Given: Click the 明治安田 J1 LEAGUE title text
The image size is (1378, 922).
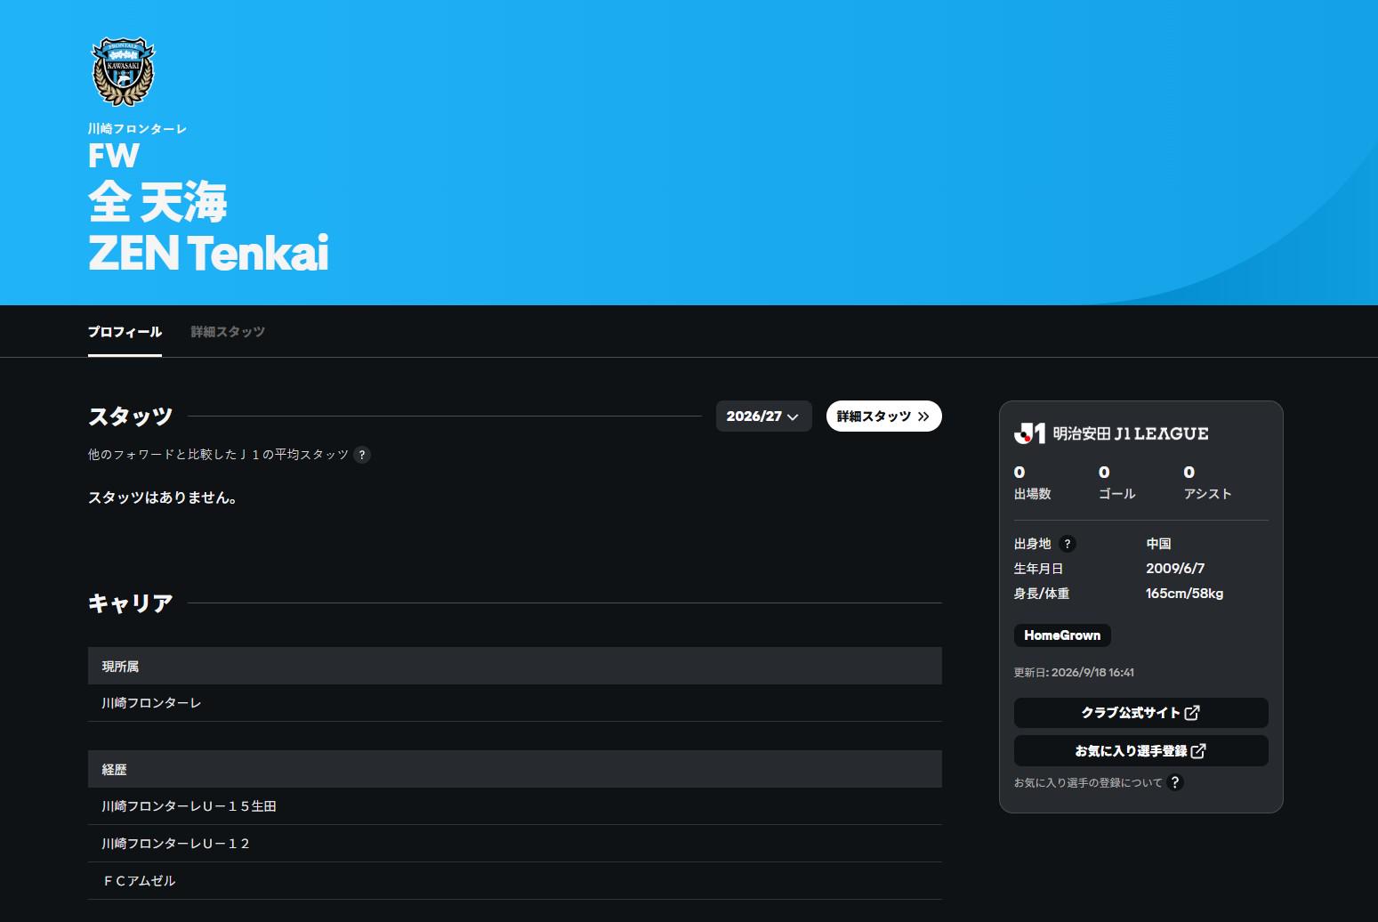Looking at the screenshot, I should click(1131, 433).
